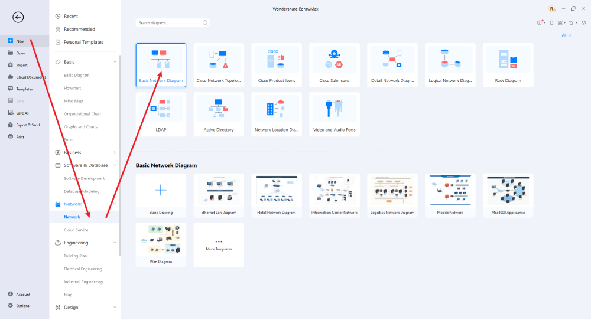The image size is (591, 320).
Task: Open Hotel Network Diagram template
Action: (277, 195)
